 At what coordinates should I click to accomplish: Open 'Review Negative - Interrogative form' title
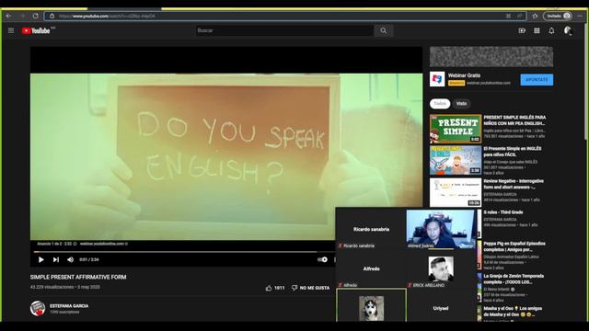pos(514,184)
